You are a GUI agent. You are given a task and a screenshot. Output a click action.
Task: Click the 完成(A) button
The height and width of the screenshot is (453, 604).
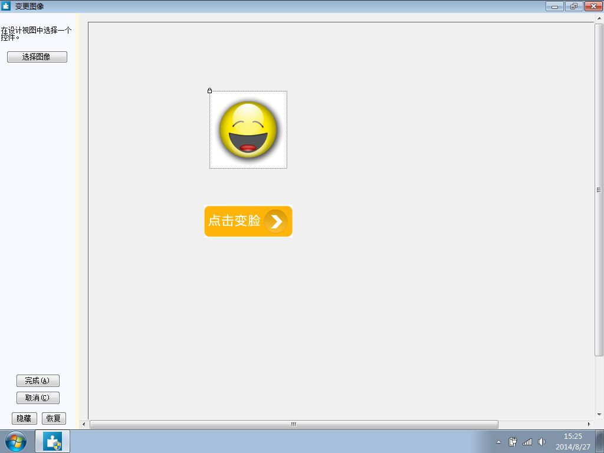click(x=38, y=380)
